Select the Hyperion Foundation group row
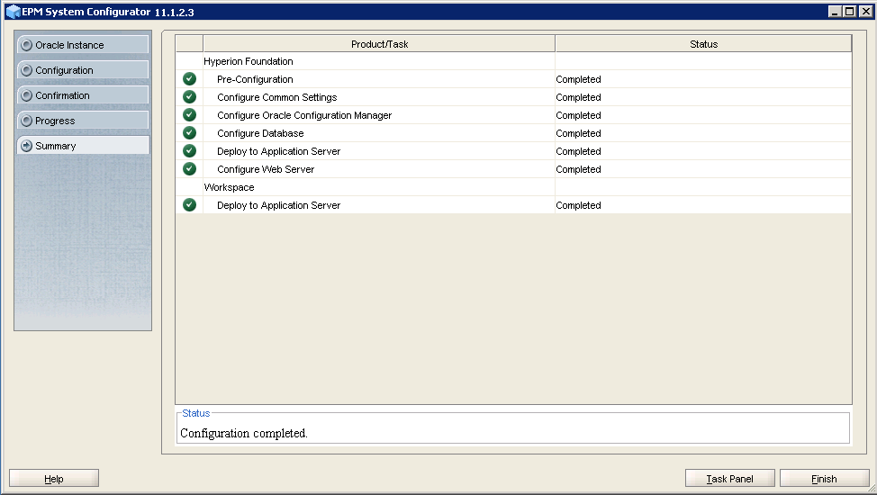877x495 pixels. pyautogui.click(x=249, y=61)
